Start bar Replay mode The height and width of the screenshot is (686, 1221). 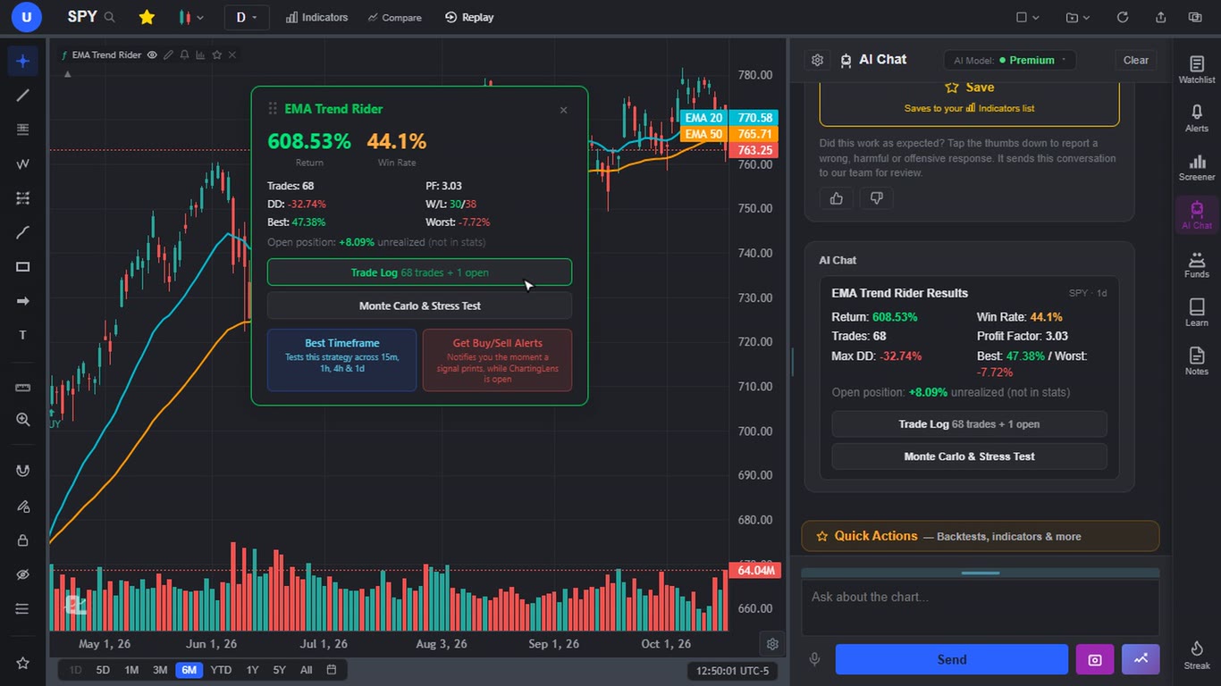point(469,17)
